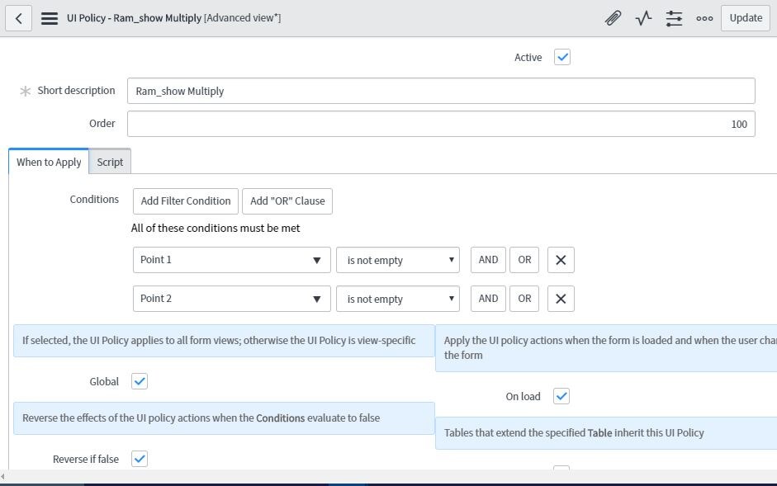Remove the Point 2 condition row

point(561,299)
